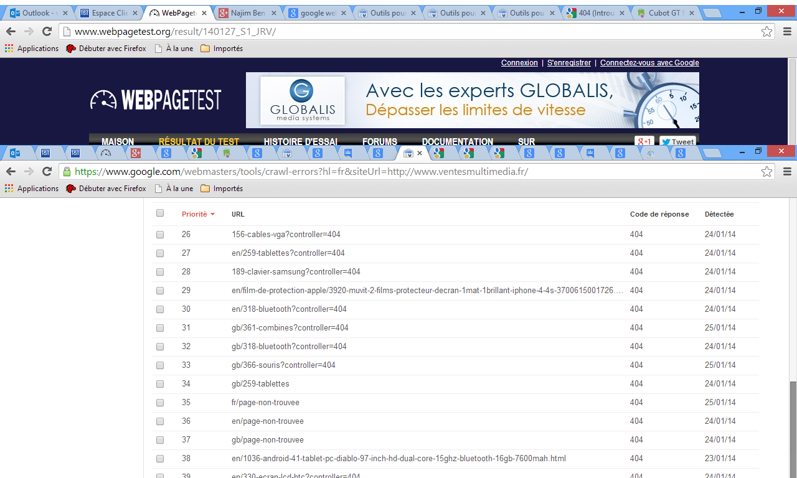Reload the Google crawl-errors page
The width and height of the screenshot is (797, 478).
tap(47, 171)
